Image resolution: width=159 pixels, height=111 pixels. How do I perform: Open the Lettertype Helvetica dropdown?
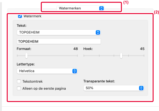(47, 71)
